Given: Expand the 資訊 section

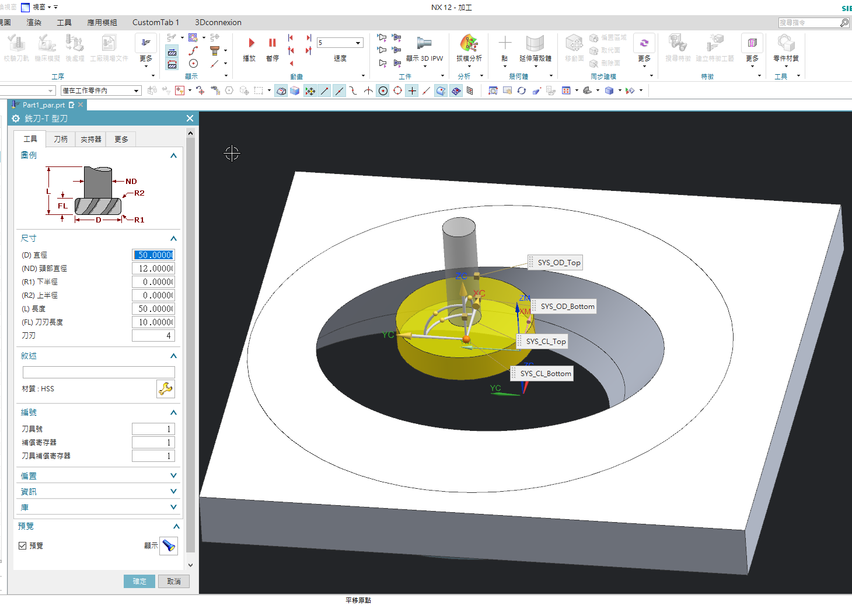Looking at the screenshot, I should (173, 491).
